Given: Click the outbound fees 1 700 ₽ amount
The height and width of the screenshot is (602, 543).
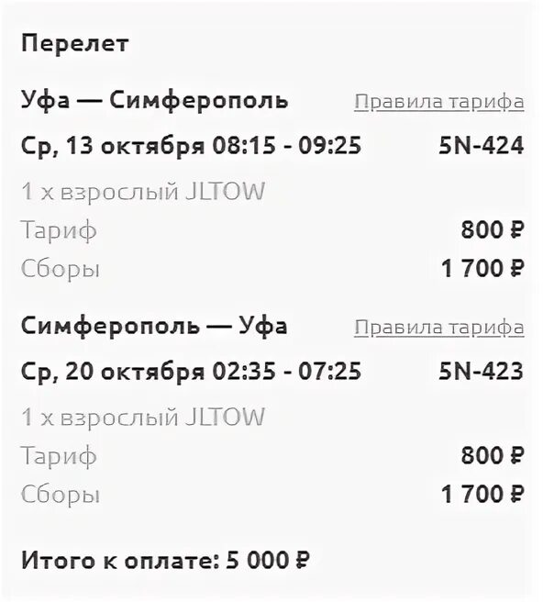Looking at the screenshot, I should click(x=482, y=268).
